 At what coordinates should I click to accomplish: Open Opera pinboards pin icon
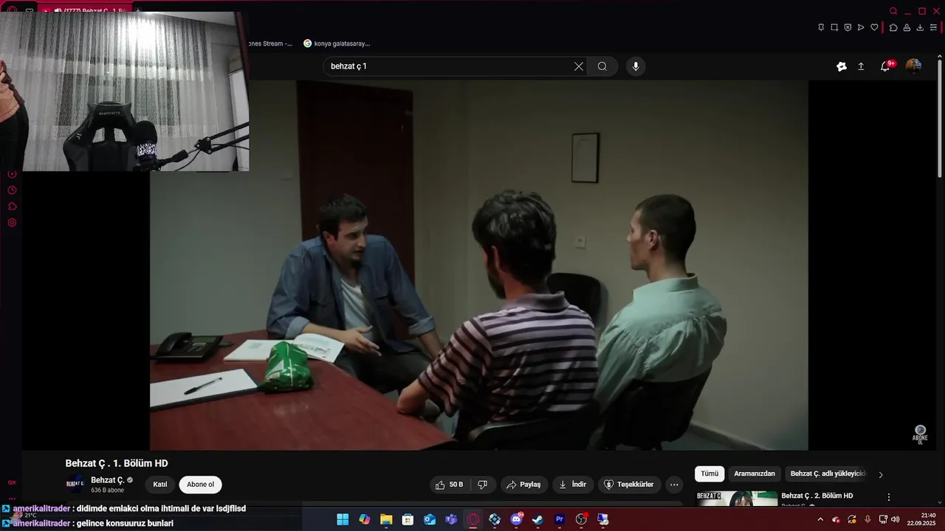(821, 27)
